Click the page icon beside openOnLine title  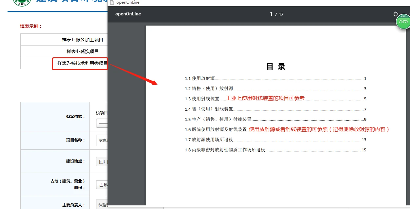[112, 2]
